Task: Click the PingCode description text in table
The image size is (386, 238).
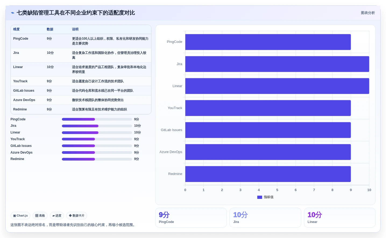Action: click(x=110, y=41)
